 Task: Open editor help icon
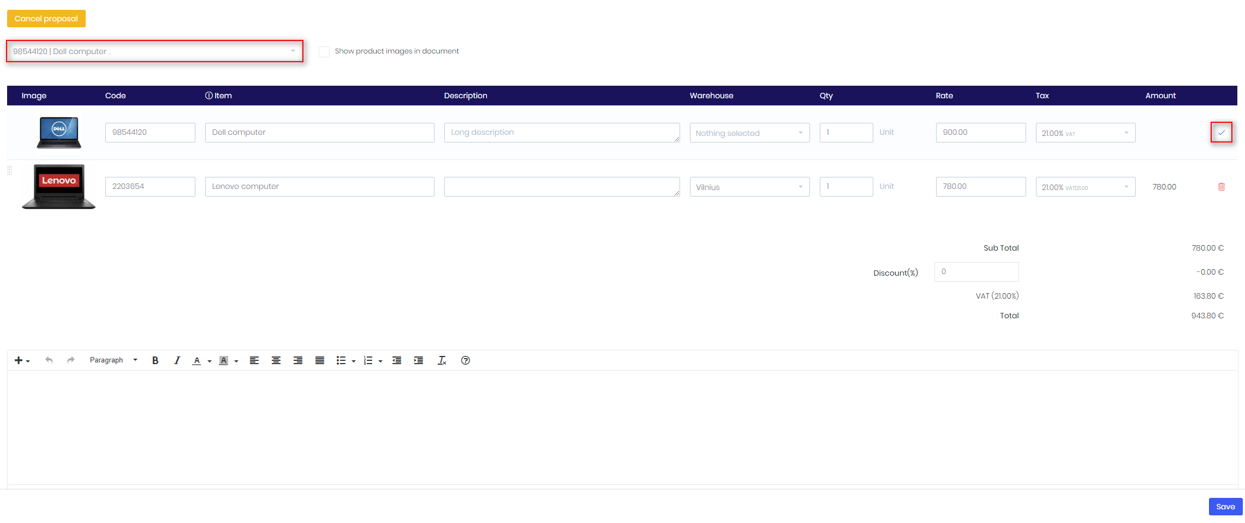(466, 360)
